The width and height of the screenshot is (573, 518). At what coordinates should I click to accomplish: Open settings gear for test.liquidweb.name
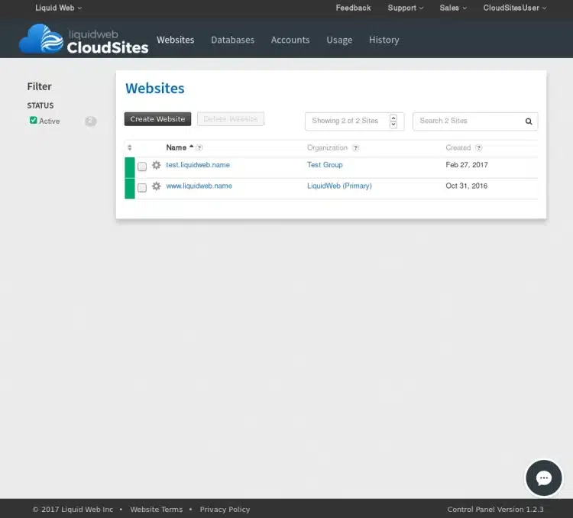coord(157,165)
